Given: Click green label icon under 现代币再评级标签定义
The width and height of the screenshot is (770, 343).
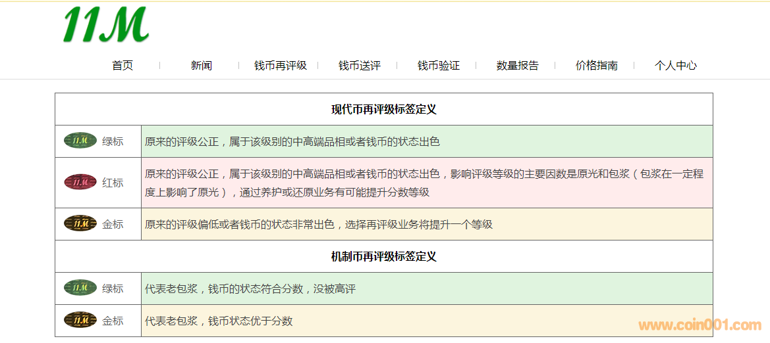Looking at the screenshot, I should pos(80,141).
